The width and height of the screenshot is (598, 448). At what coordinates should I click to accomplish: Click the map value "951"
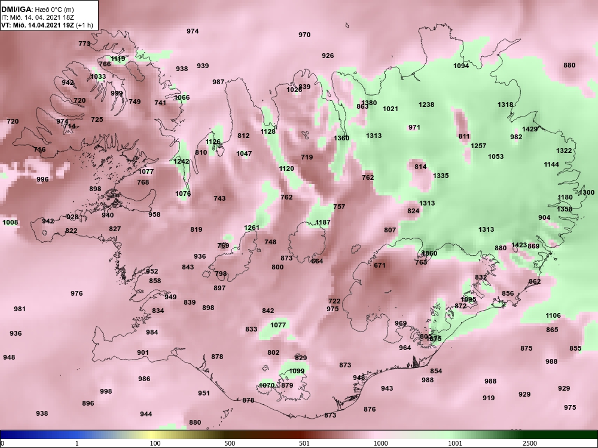tap(204, 393)
